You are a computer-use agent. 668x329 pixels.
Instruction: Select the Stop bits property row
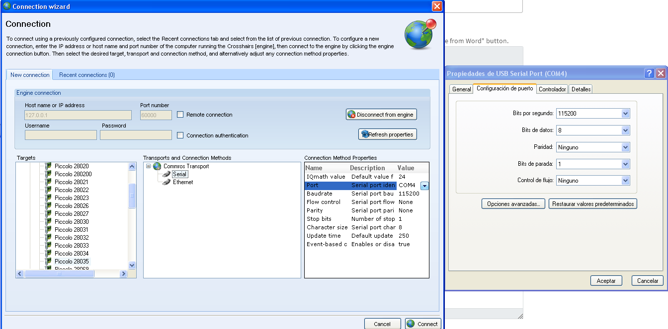click(366, 219)
